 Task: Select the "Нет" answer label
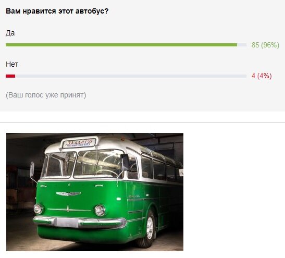pyautogui.click(x=12, y=64)
